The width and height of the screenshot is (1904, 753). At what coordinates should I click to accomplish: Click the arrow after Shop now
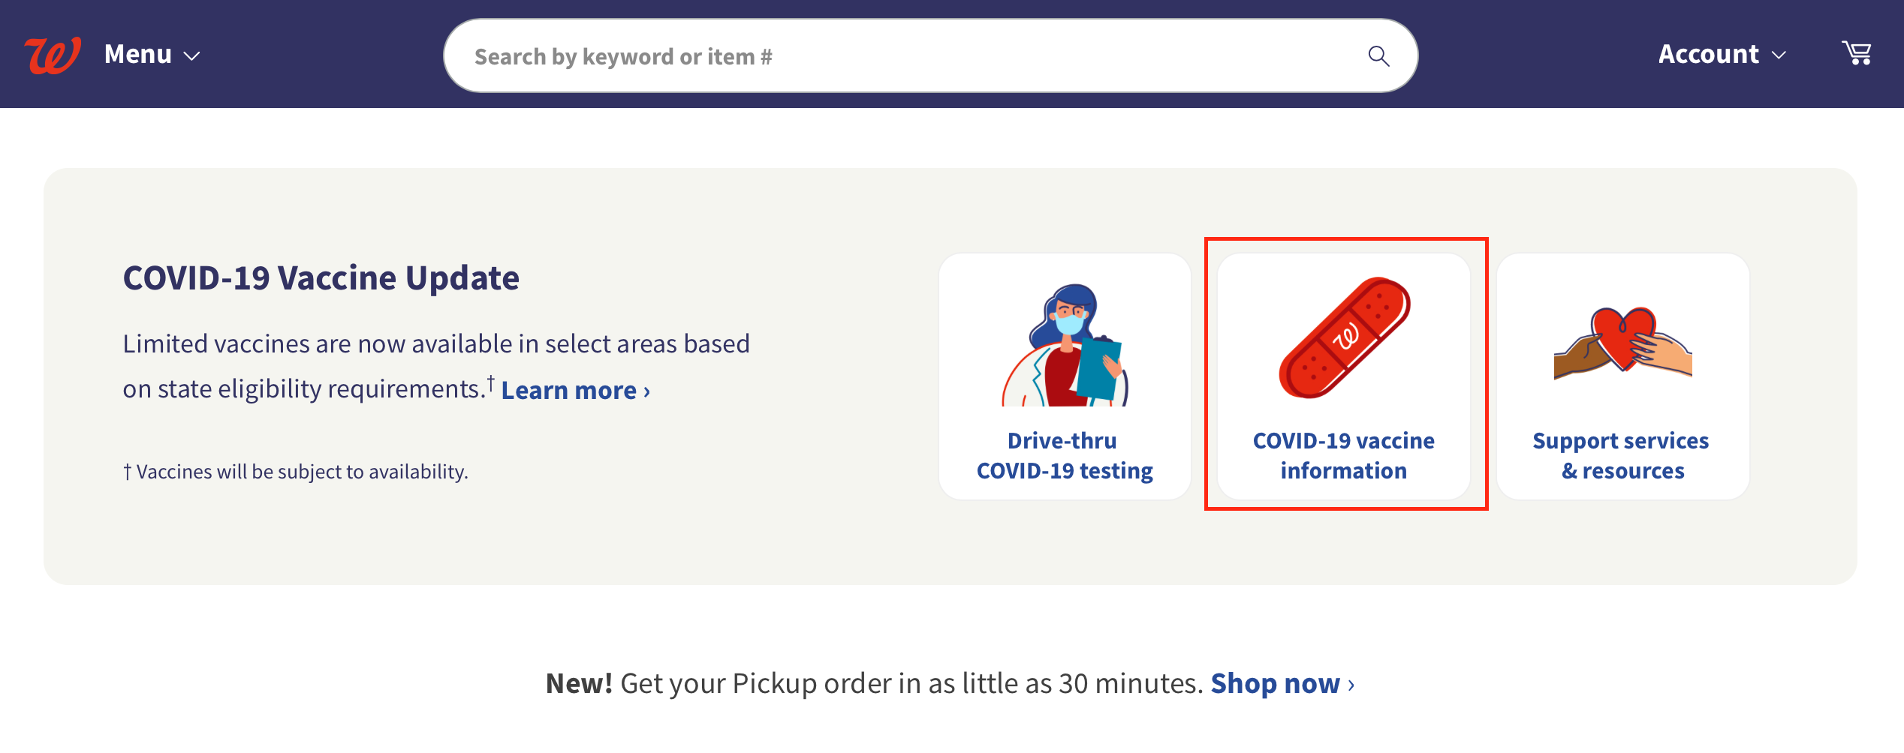1351,685
